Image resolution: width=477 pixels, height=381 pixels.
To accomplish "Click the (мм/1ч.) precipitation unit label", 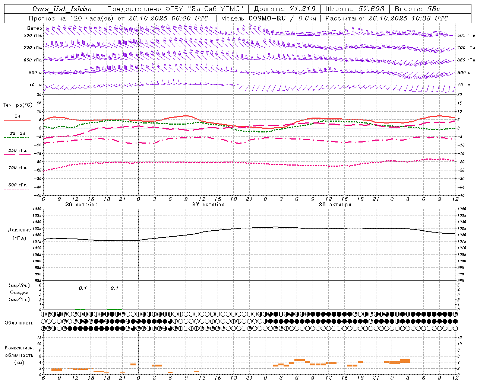I will [x=19, y=299].
